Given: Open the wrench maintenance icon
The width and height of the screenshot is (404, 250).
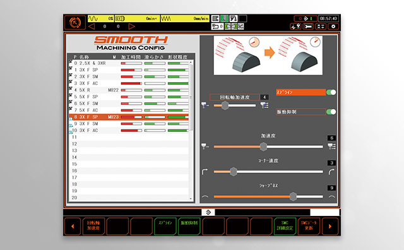Looking at the screenshot, I should coord(308,27).
